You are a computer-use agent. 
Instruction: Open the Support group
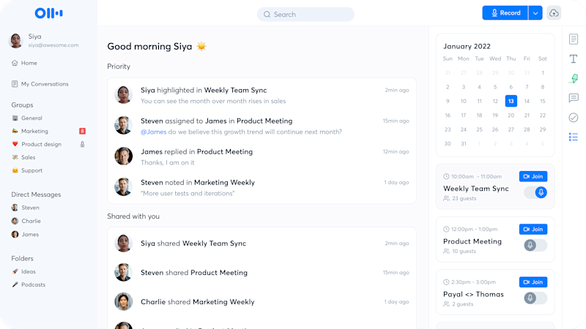click(31, 170)
